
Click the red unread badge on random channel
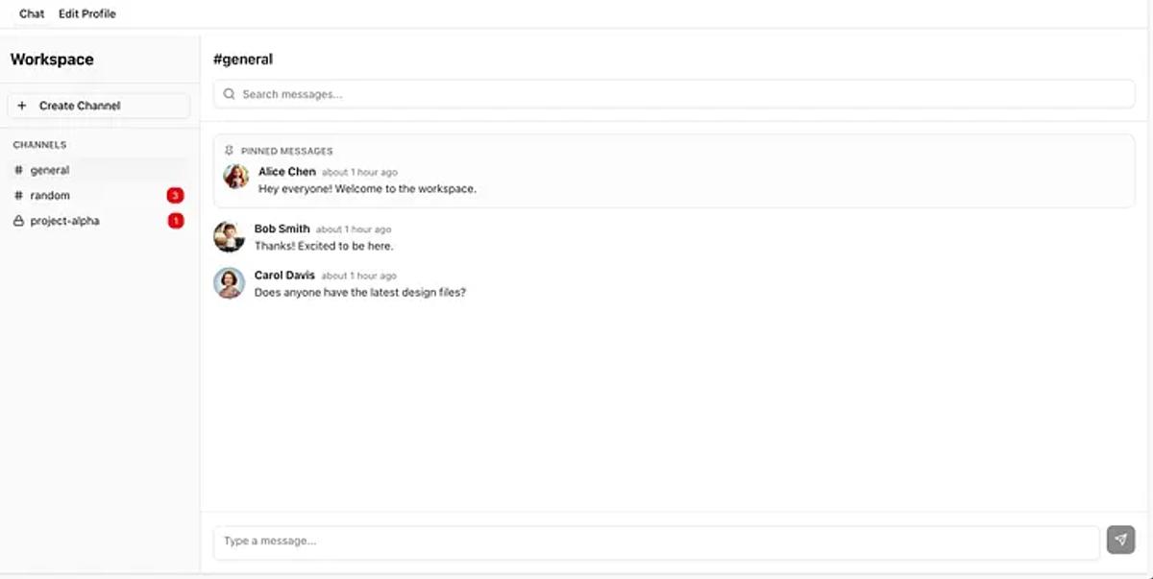(176, 195)
